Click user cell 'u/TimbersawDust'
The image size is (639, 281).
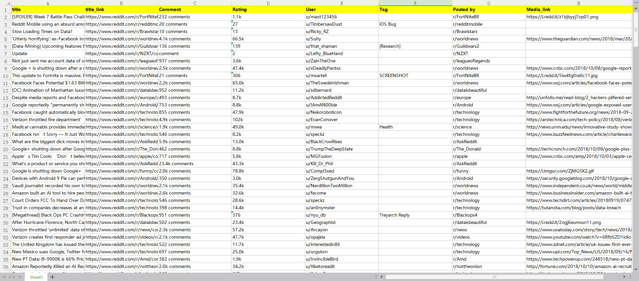pyautogui.click(x=342, y=24)
